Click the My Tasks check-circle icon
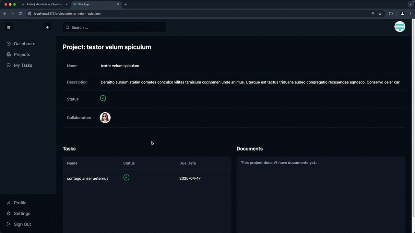This screenshot has height=233, width=415. [x=9, y=65]
